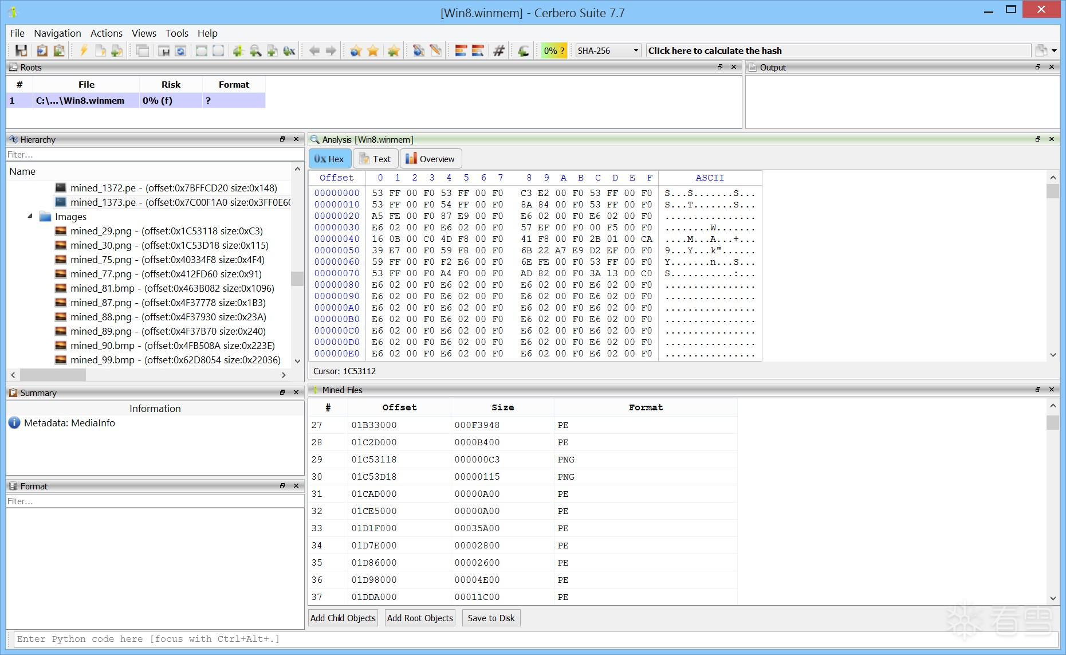Switch to the Overview tab
This screenshot has width=1066, height=655.
click(x=431, y=159)
